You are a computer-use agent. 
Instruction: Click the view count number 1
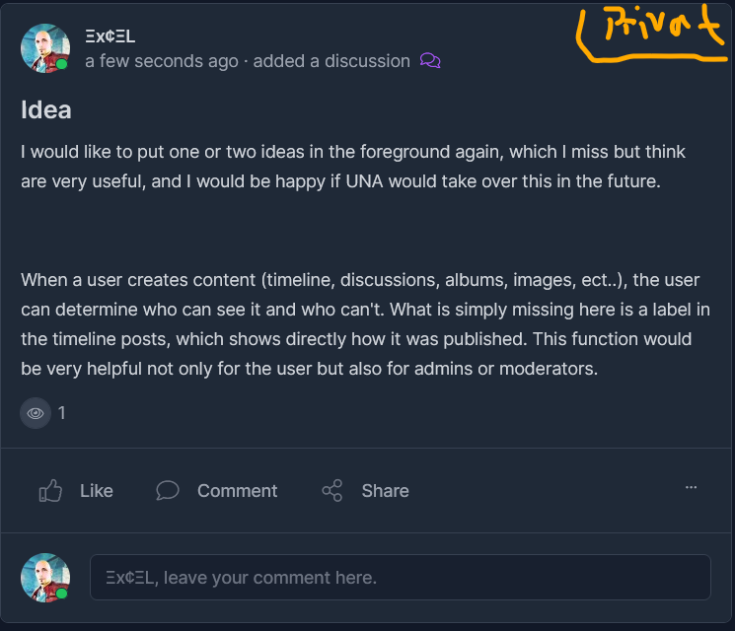point(62,413)
